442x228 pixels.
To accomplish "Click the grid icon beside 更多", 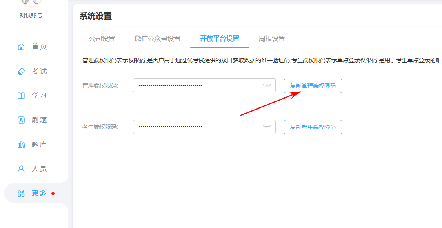I will tap(21, 193).
